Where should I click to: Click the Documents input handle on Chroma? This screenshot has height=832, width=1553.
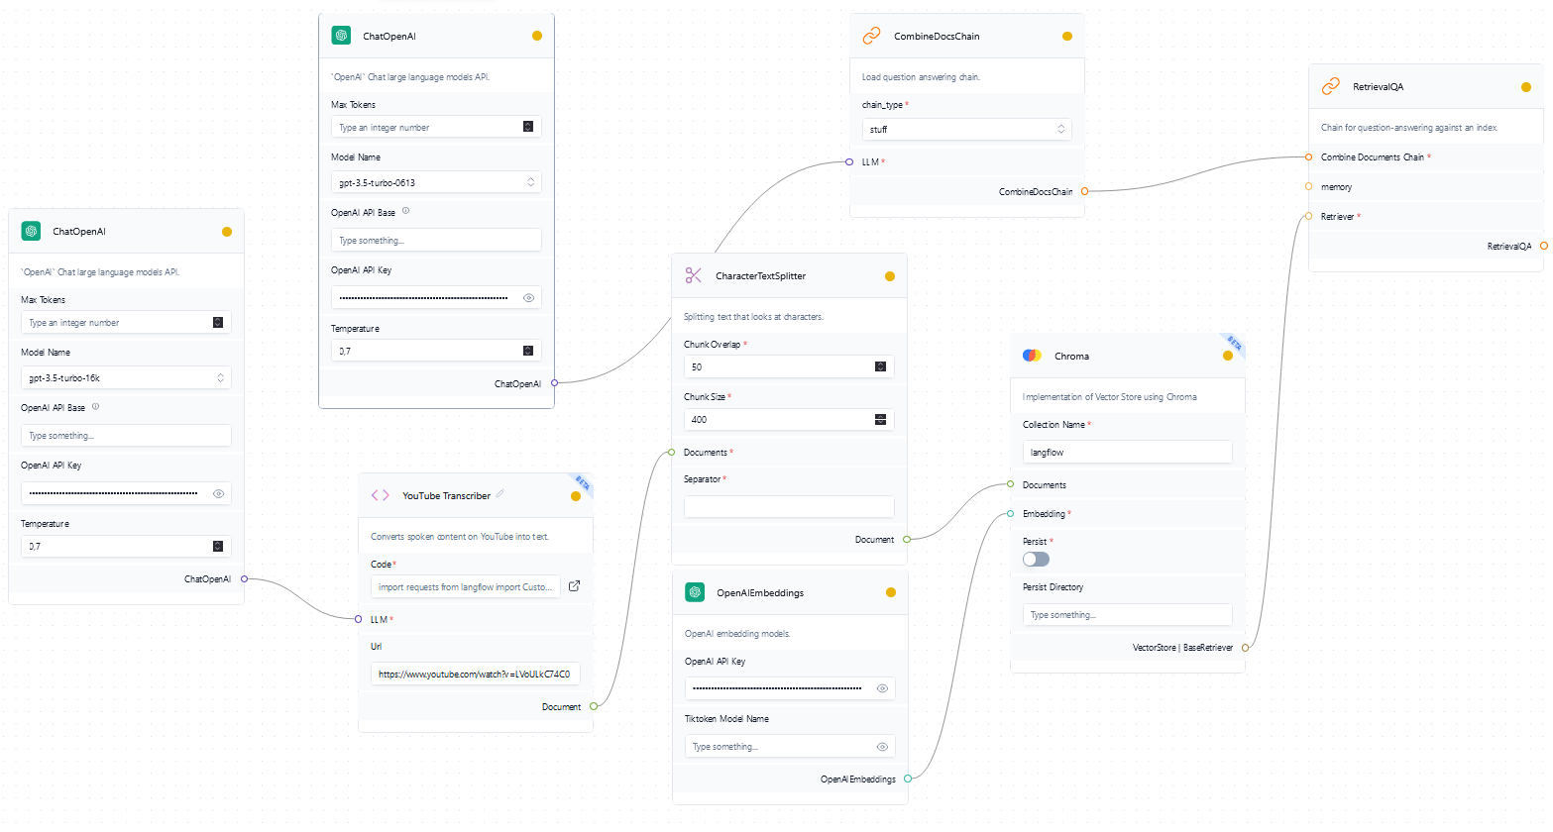tap(1010, 484)
